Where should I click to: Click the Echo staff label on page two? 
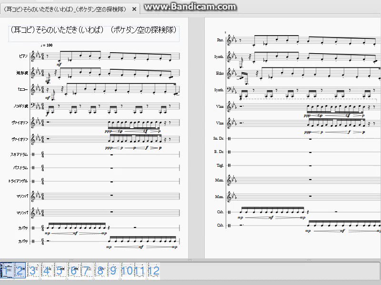[x=220, y=73]
